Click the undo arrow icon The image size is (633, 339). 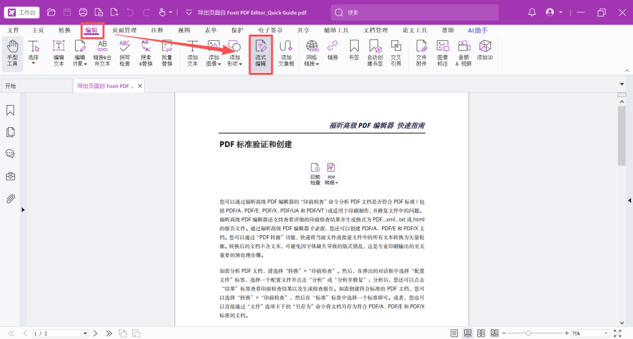(x=130, y=12)
